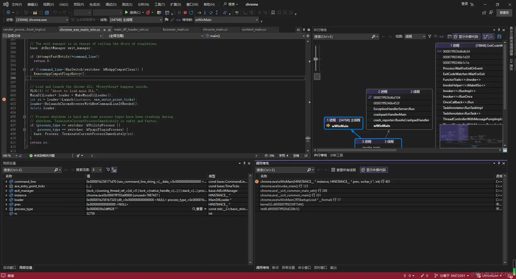The image size is (516, 279).
Task: Click the Open File folder icon
Action: [x=35, y=12]
